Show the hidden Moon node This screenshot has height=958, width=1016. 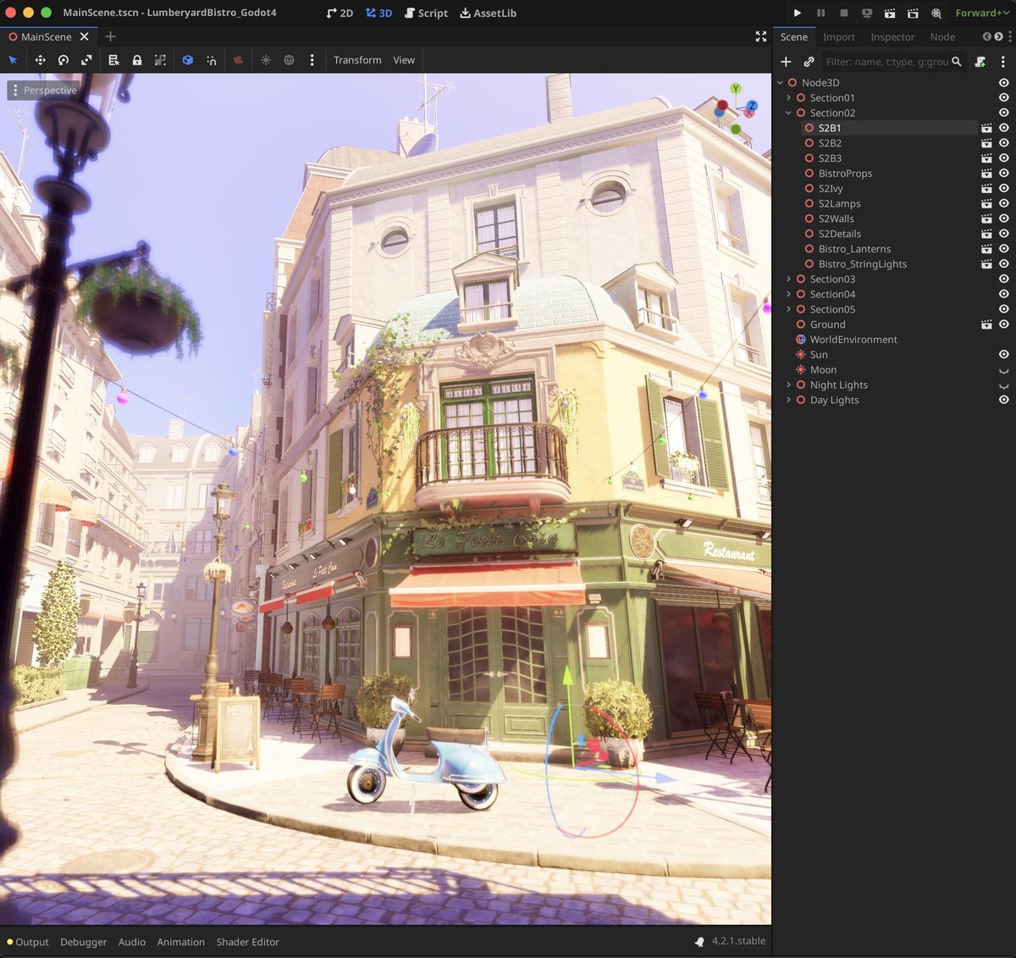point(1003,370)
